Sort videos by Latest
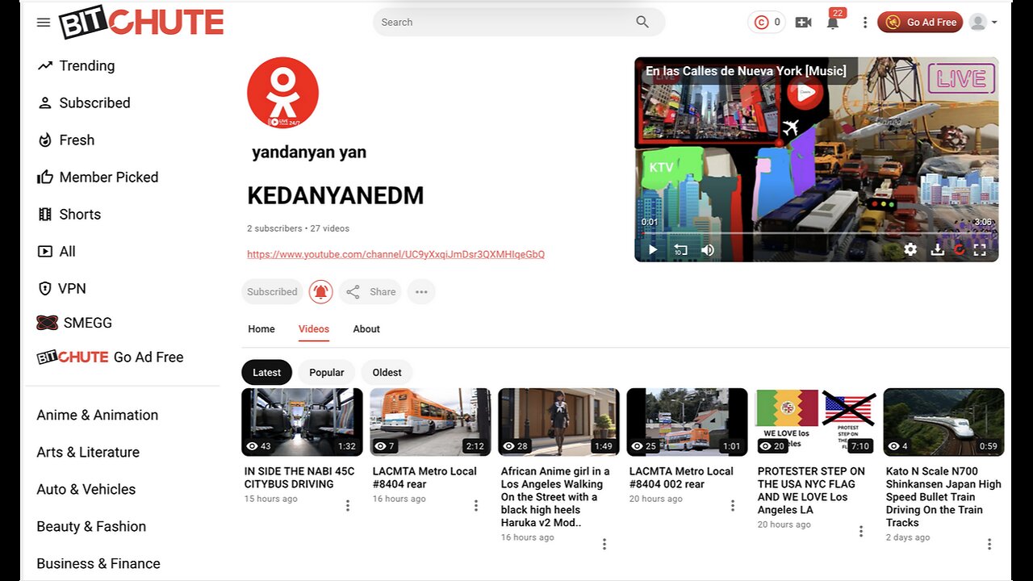The width and height of the screenshot is (1033, 581). [x=266, y=373]
